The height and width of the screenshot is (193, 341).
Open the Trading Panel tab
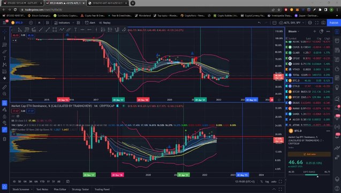(102, 189)
